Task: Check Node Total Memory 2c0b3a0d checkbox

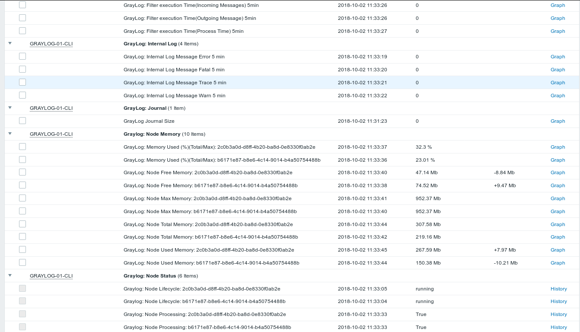Action: 22,224
